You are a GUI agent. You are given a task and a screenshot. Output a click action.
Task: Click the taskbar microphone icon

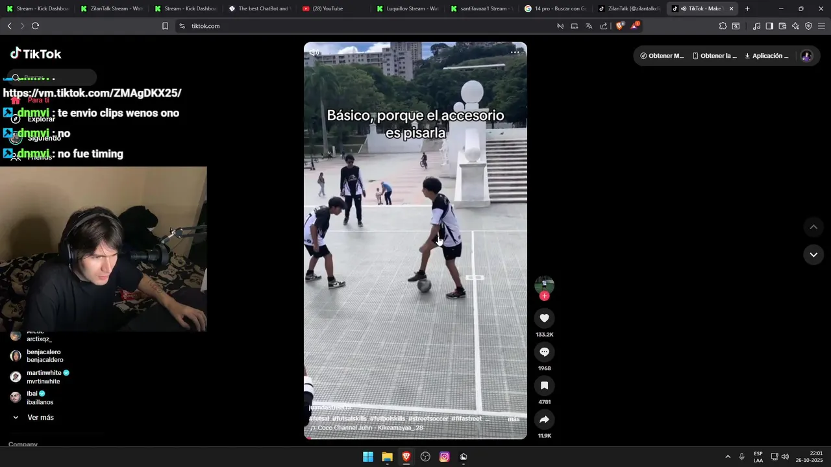pos(742,457)
